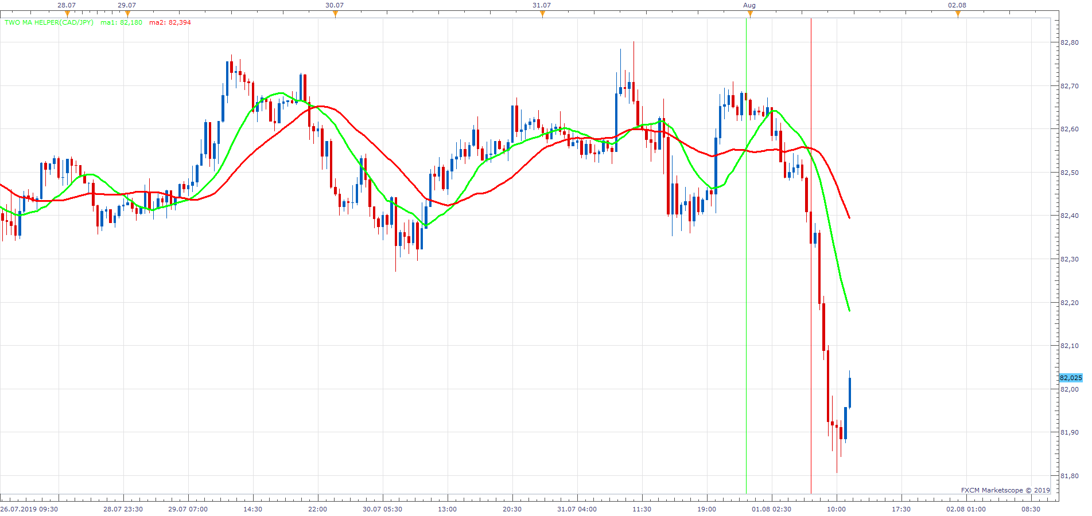The height and width of the screenshot is (516, 1092).
Task: Click the 11:30 time axis label
Action: click(642, 509)
